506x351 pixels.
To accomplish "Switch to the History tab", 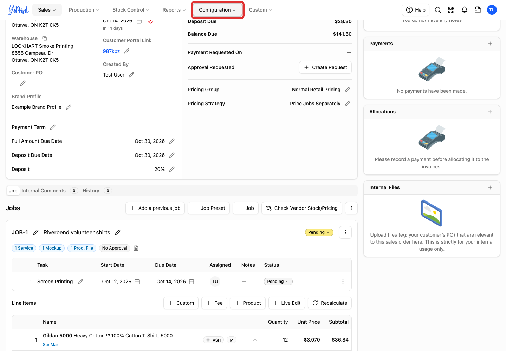I will (x=91, y=191).
